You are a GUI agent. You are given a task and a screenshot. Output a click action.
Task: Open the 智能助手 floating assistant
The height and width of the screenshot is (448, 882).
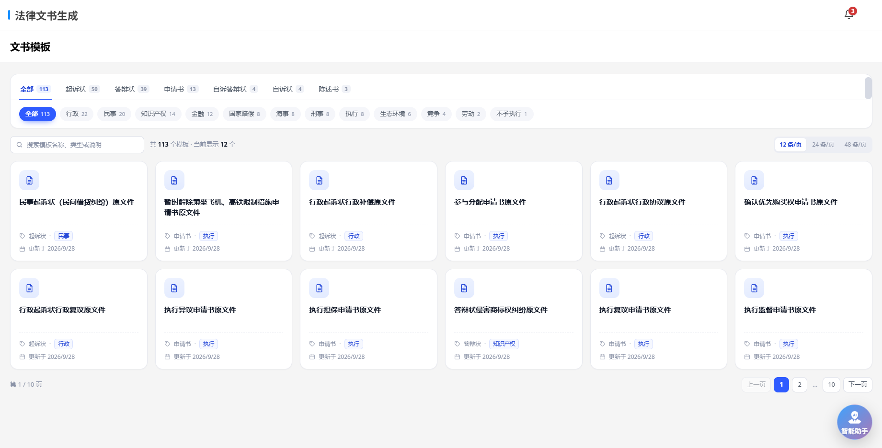854,422
